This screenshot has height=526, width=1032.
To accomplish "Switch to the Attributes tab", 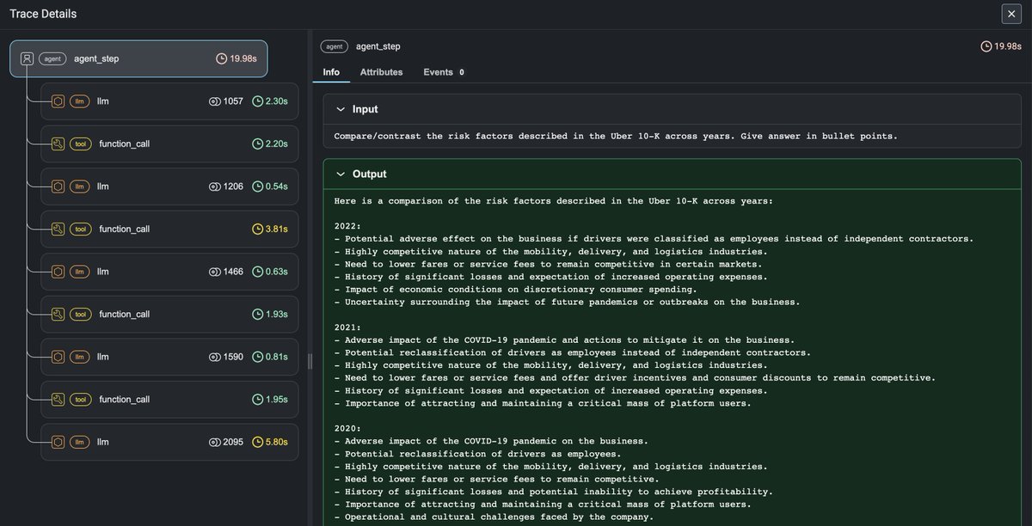I will [381, 72].
